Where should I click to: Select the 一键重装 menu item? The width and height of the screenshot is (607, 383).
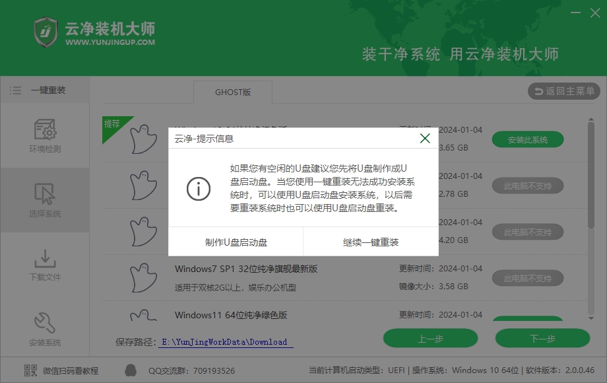[48, 90]
